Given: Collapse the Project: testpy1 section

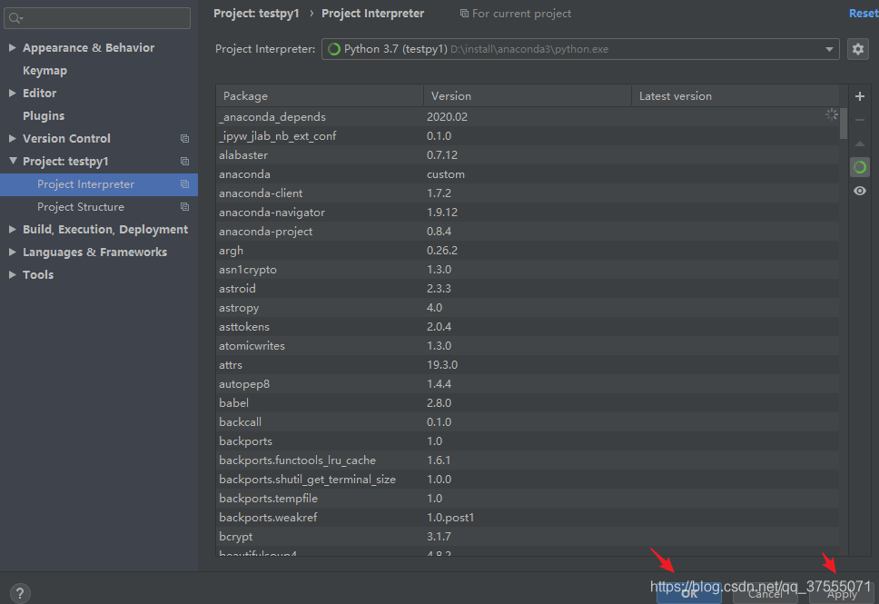Looking at the screenshot, I should click(13, 161).
